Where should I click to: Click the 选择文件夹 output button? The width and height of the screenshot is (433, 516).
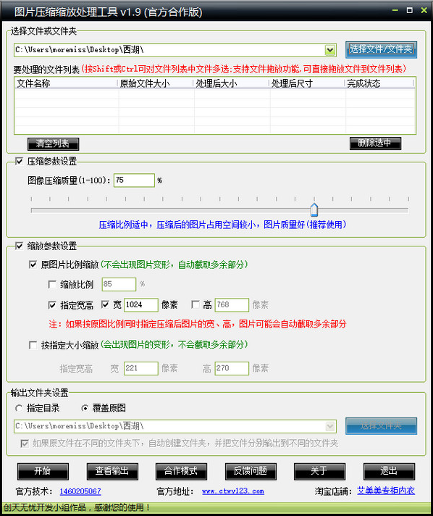coord(381,426)
